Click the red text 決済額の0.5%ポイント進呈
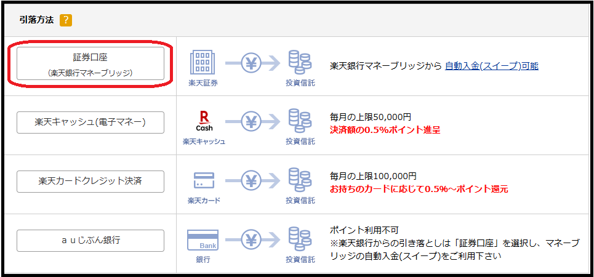The image size is (594, 277). (x=385, y=130)
